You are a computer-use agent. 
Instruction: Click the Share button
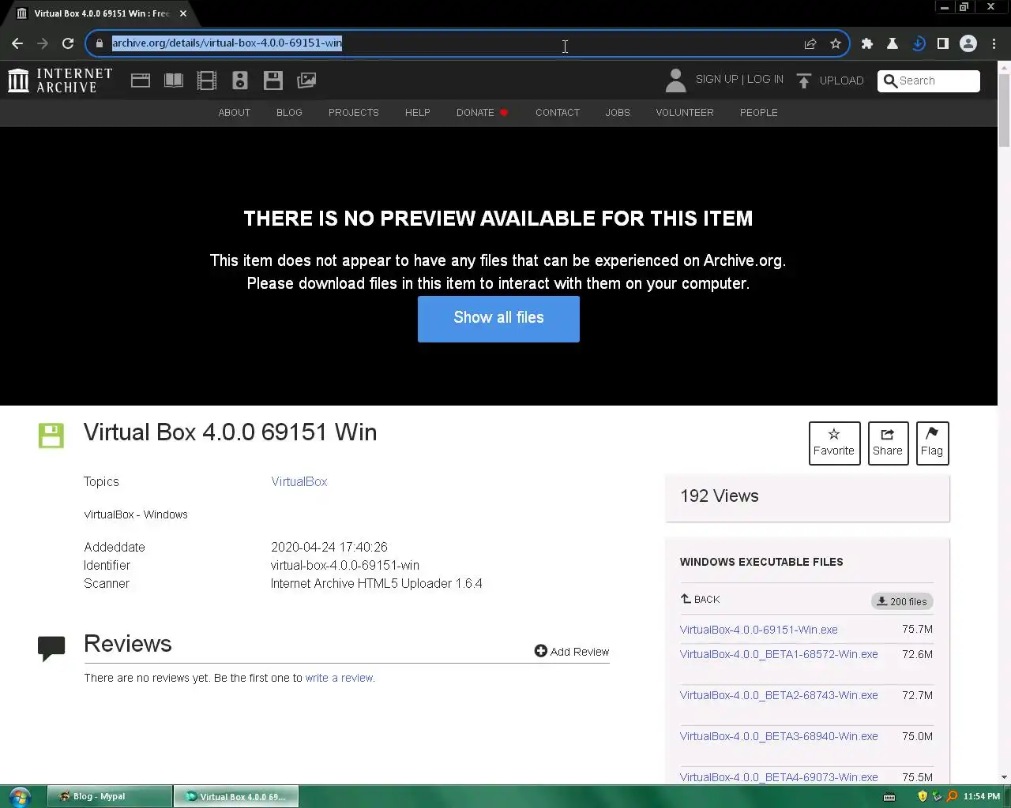(x=888, y=443)
